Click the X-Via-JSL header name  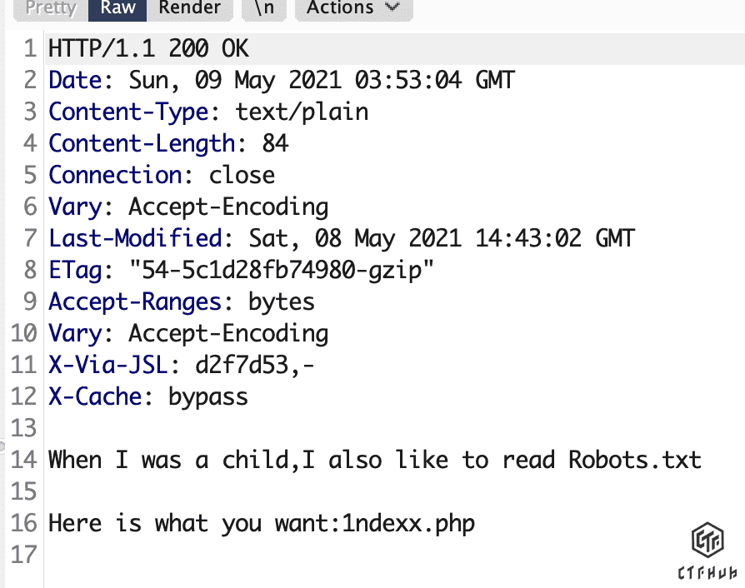pyautogui.click(x=108, y=365)
